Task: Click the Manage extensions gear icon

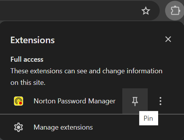Action: tap(19, 127)
